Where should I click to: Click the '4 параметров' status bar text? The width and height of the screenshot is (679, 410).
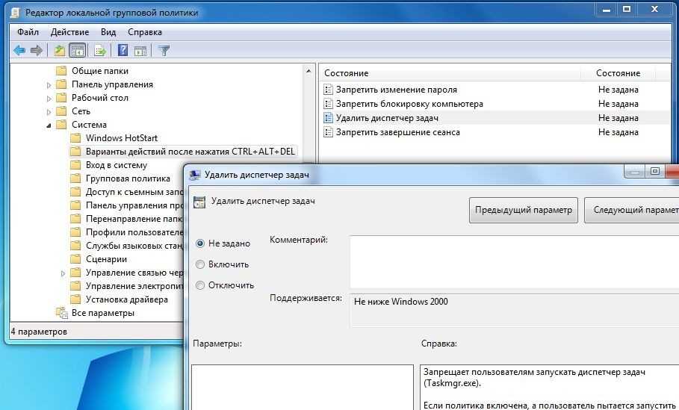pos(39,332)
